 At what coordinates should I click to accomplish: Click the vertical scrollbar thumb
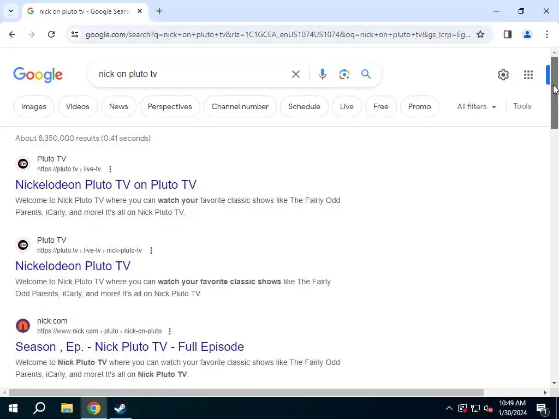pos(554,92)
